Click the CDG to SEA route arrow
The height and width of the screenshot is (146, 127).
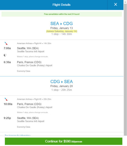point(62,82)
